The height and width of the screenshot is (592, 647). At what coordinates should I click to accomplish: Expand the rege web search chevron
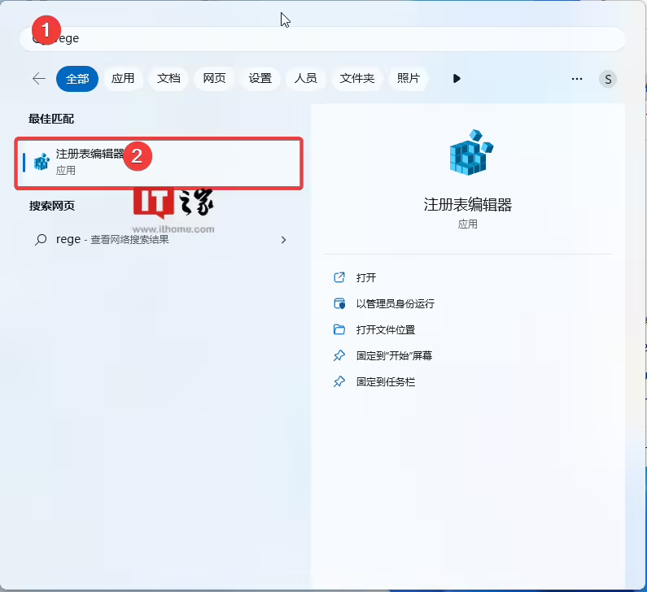283,240
